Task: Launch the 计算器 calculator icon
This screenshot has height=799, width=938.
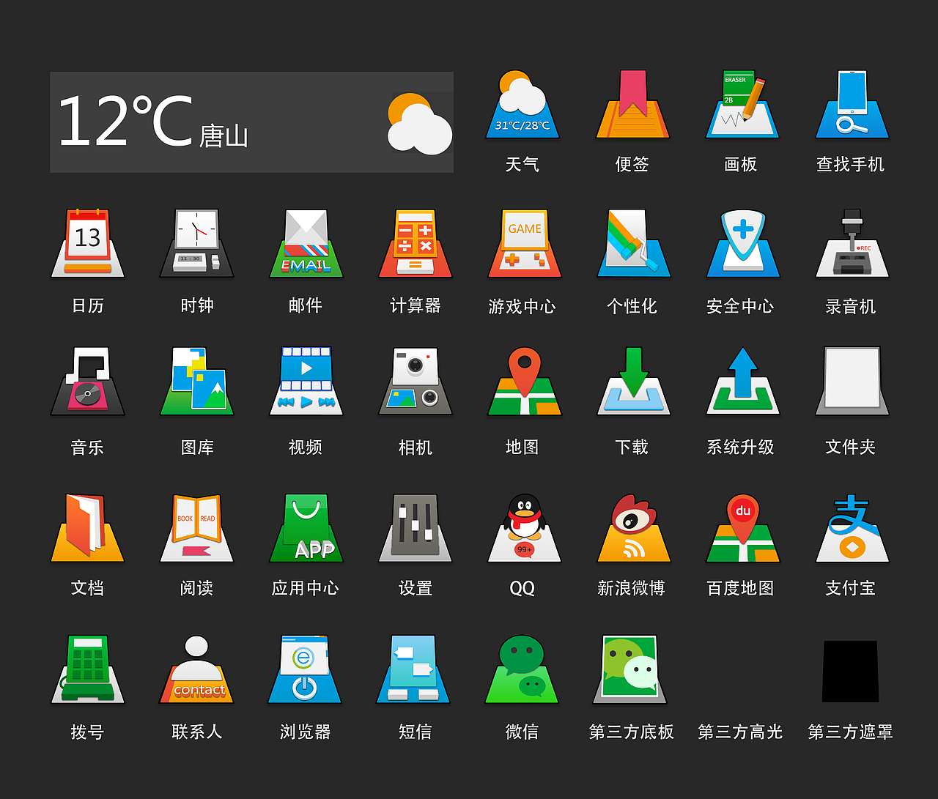Action: coord(416,243)
